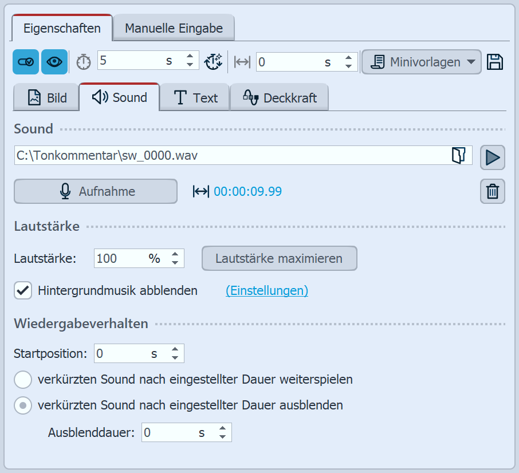Toggle the eye preview icon

[x=53, y=61]
